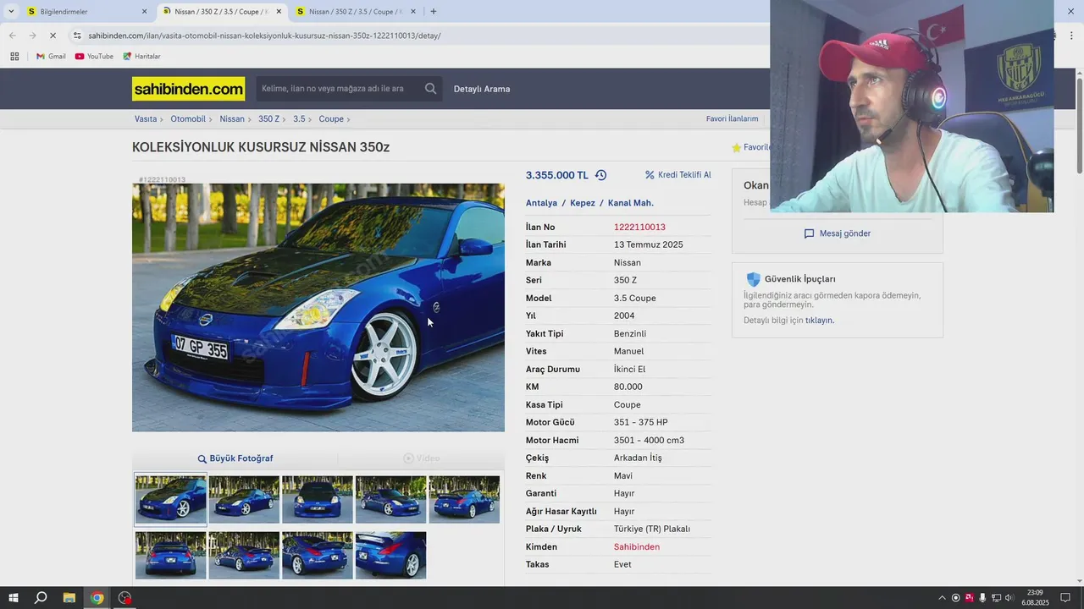1084x609 pixels.
Task: Click the 3.355.000 TL price
Action: coord(557,175)
